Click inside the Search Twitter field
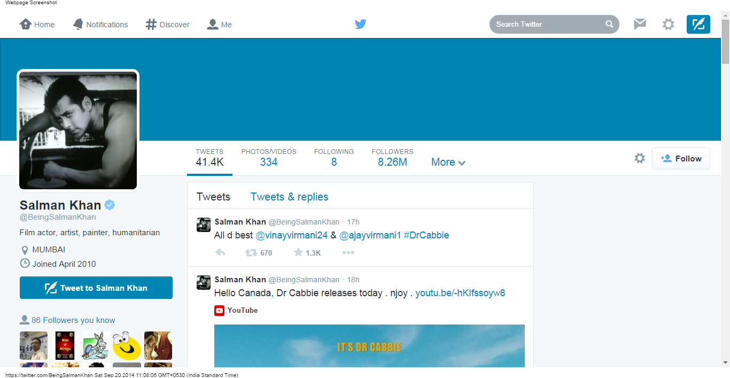 [545, 24]
